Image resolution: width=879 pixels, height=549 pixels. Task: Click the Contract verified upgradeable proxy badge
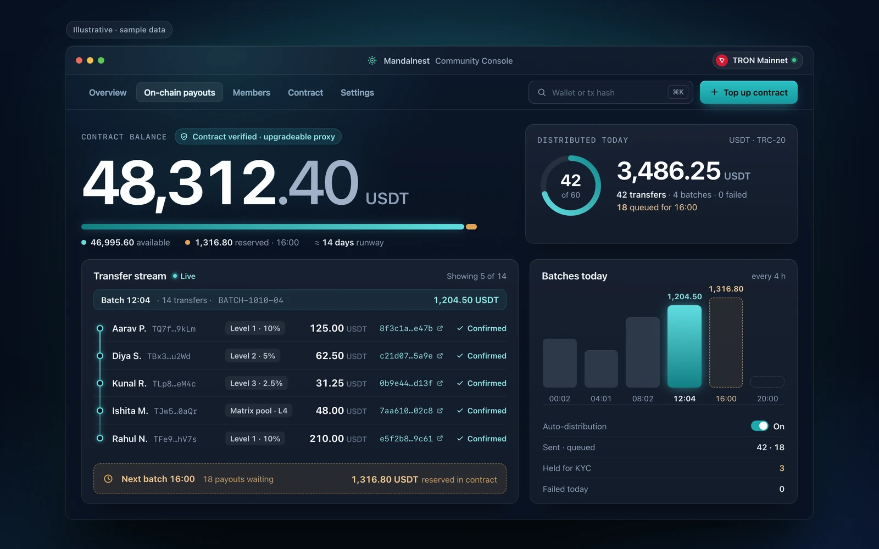click(x=258, y=137)
